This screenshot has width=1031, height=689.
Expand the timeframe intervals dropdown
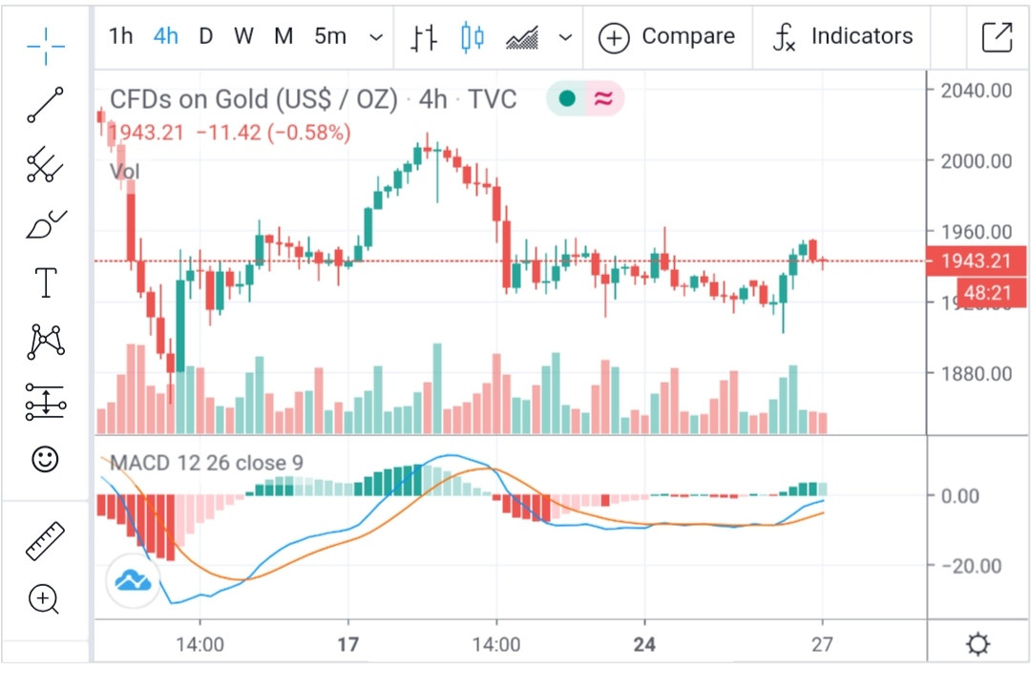coord(376,38)
